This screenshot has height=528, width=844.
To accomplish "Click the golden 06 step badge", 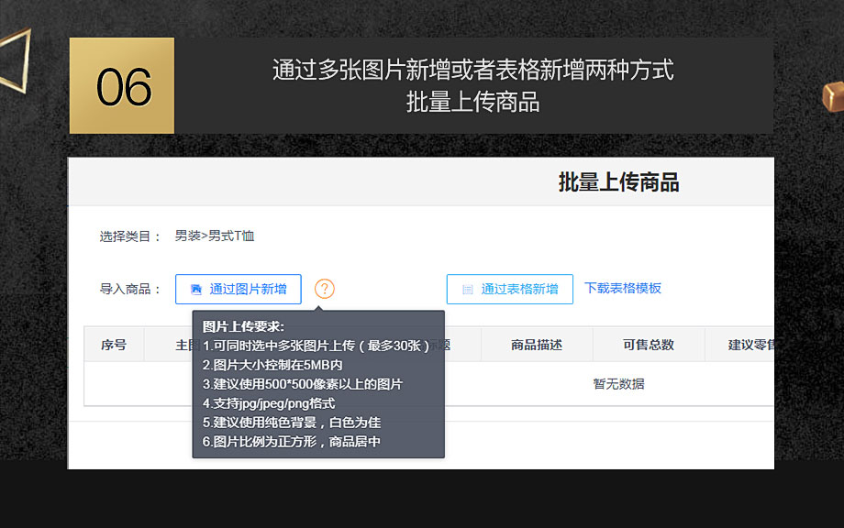I will [122, 86].
